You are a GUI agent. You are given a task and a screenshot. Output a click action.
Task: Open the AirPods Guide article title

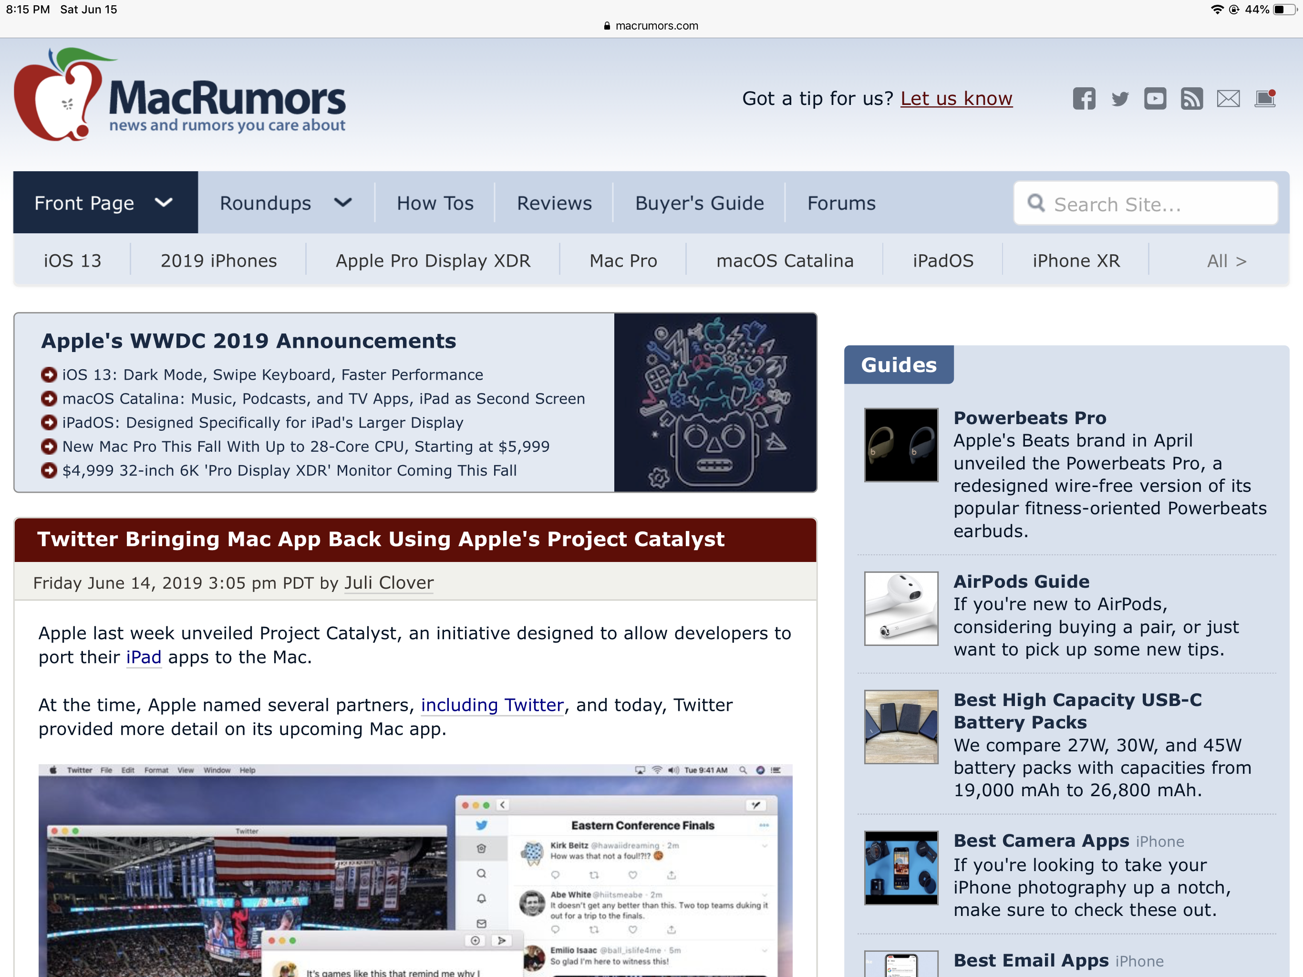pyautogui.click(x=1021, y=581)
